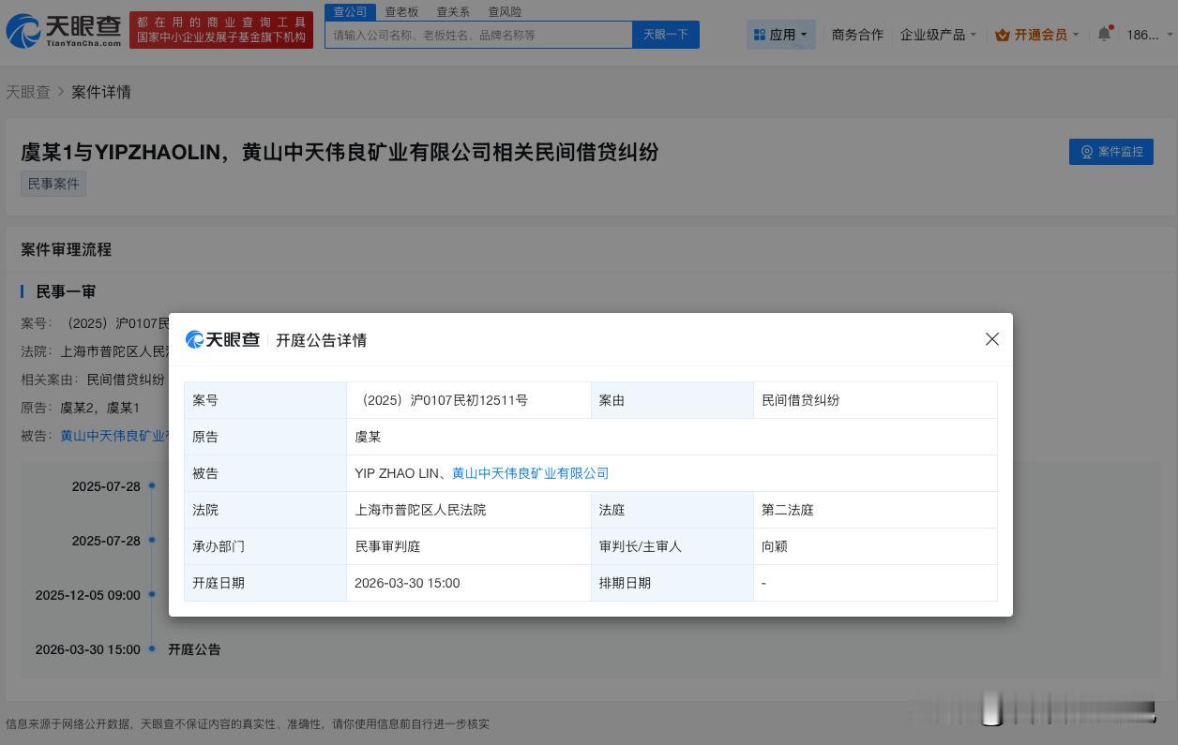Click the 天眼一下 search button

pyautogui.click(x=665, y=34)
